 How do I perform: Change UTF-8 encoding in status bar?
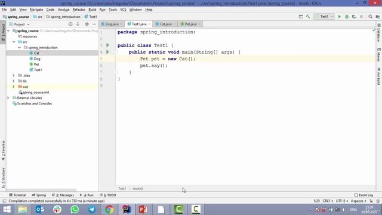341,201
